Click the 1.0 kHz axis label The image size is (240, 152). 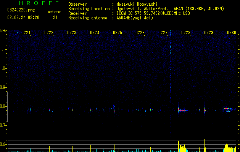pos(3,68)
